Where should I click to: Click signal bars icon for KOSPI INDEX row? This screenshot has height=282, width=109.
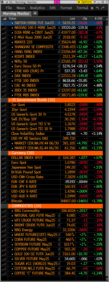tap(5, 57)
